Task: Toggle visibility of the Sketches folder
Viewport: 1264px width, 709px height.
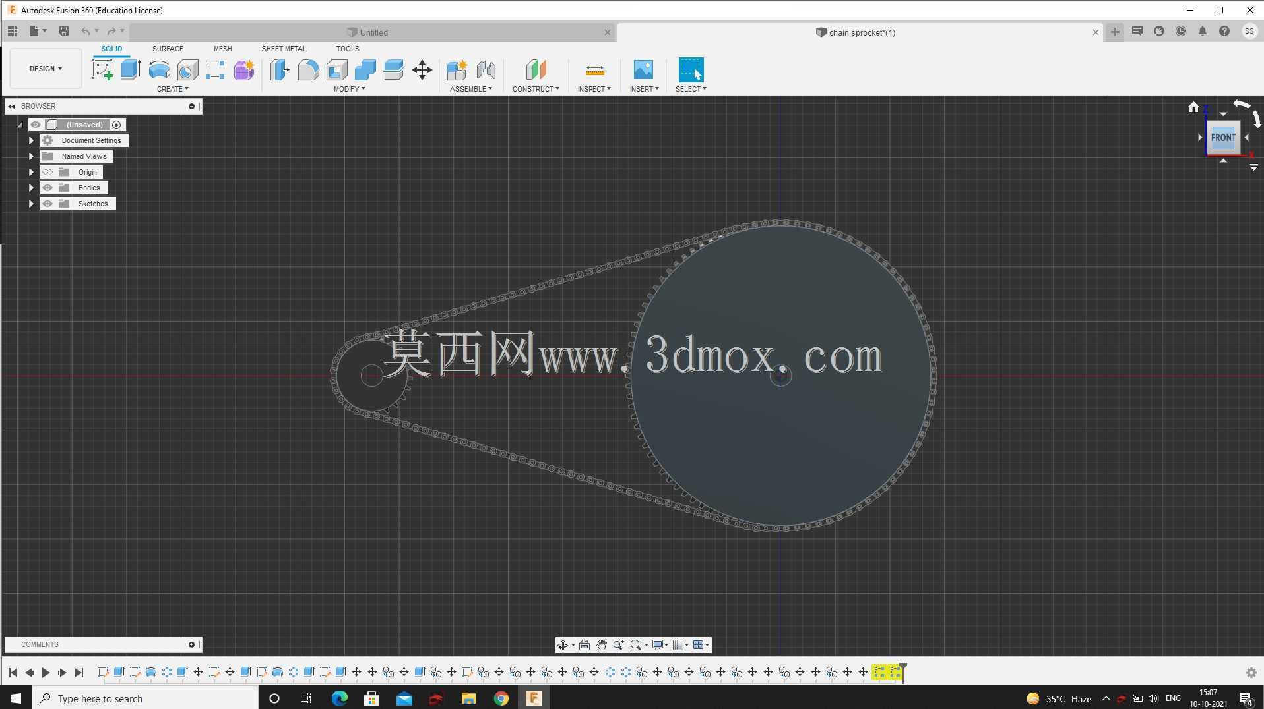Action: [x=47, y=204]
